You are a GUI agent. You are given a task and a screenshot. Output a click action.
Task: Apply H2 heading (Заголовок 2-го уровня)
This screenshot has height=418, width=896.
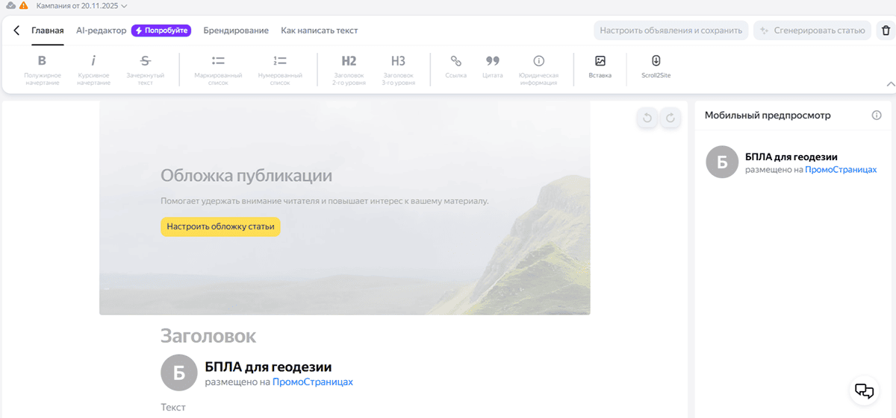[349, 69]
